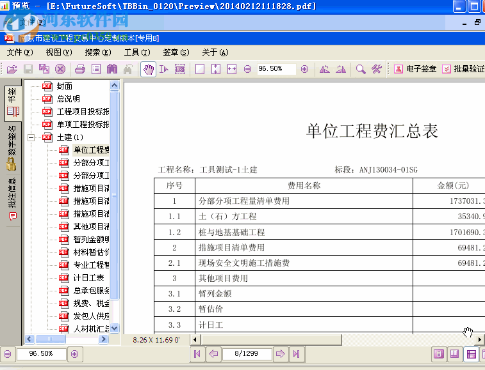Select the text selection tool

pyautogui.click(x=164, y=69)
